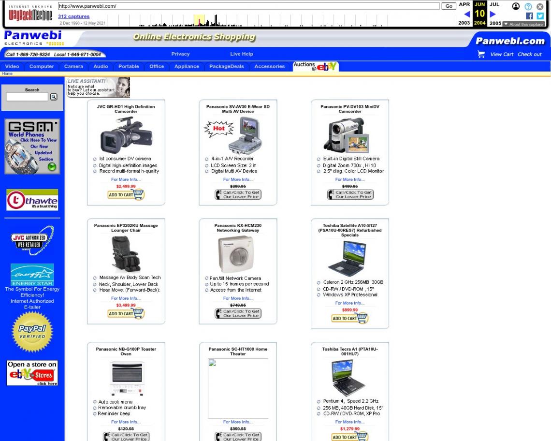Open Toshiba Tecra A1 laptop image
The width and height of the screenshot is (551, 441).
click(x=348, y=378)
